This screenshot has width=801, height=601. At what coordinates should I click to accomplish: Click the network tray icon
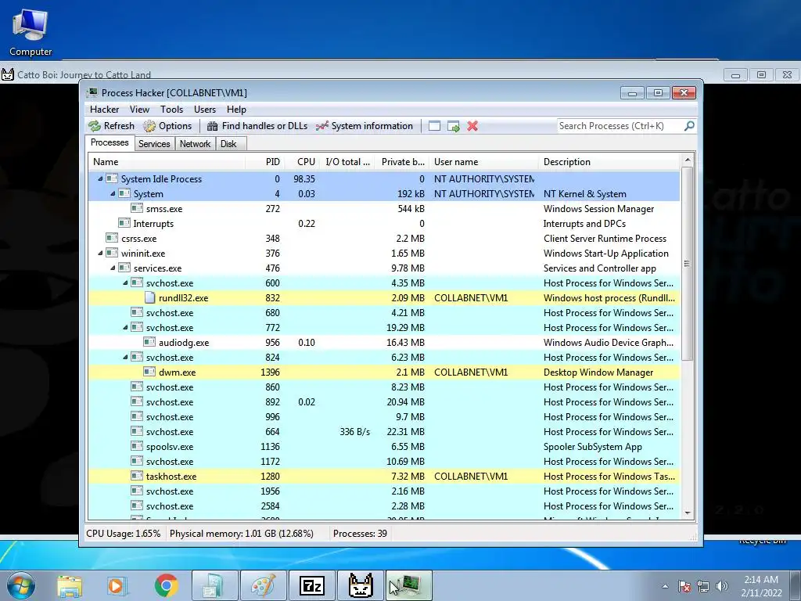pyautogui.click(x=703, y=586)
